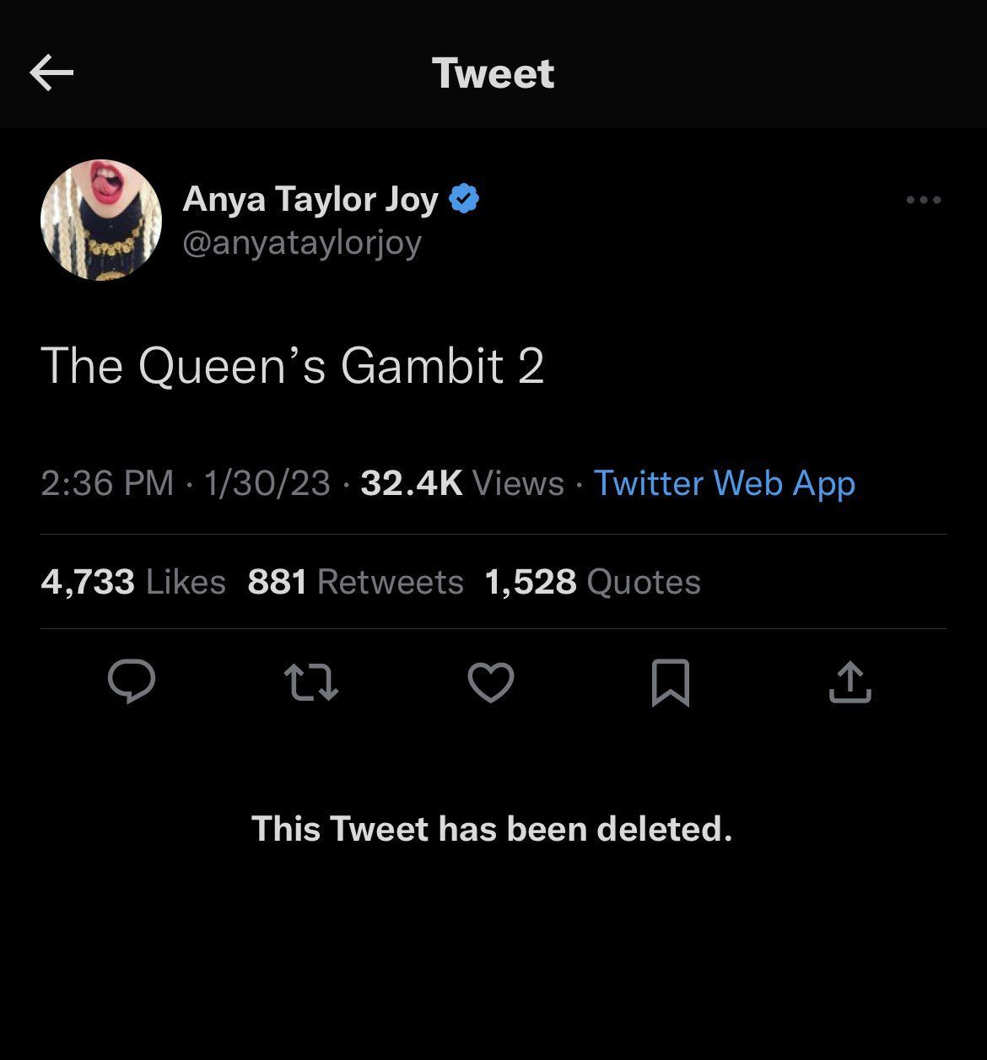Open the three-dot more options menu
987x1060 pixels.
[x=923, y=200]
